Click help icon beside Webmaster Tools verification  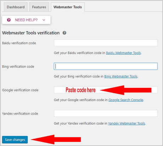pyautogui.click(x=64, y=33)
